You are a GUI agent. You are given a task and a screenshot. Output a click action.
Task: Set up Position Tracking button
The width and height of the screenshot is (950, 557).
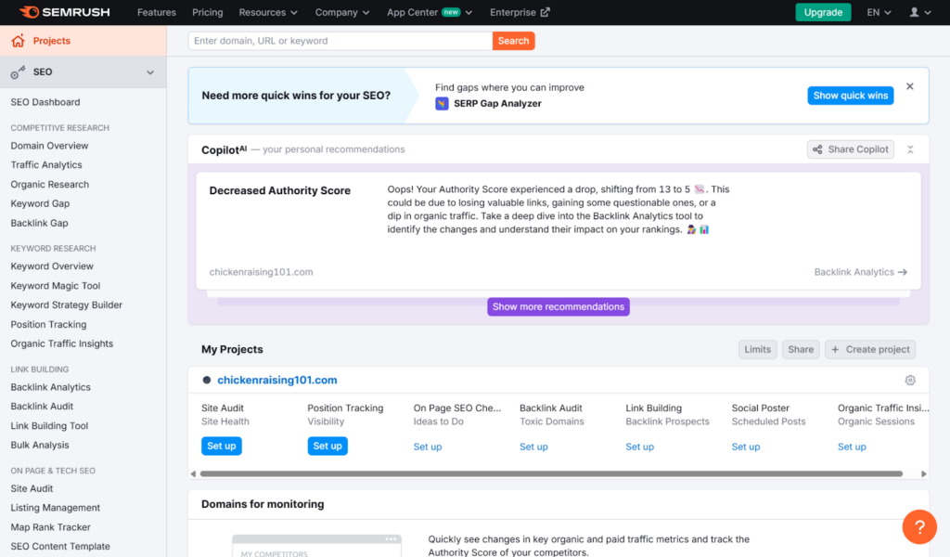pyautogui.click(x=327, y=447)
